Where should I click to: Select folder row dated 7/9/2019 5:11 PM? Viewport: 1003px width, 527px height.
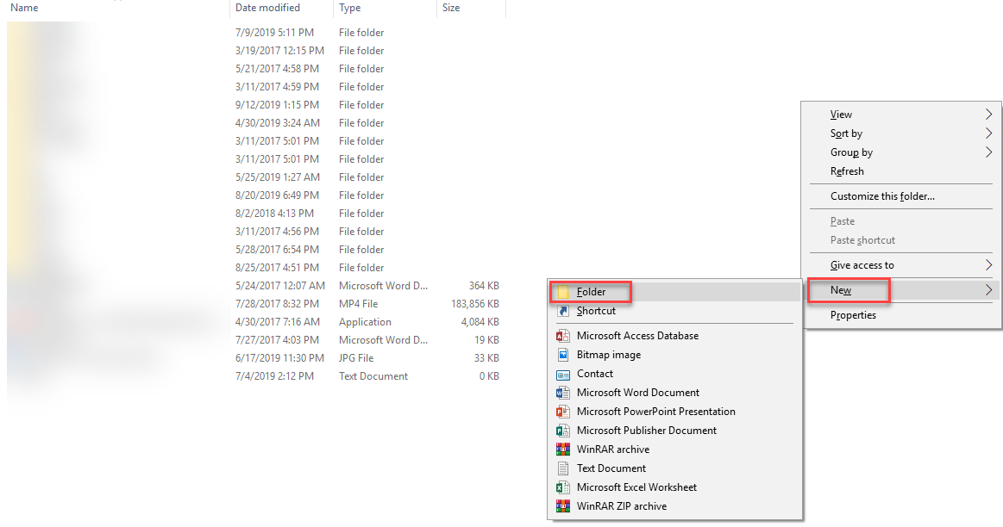(256, 33)
